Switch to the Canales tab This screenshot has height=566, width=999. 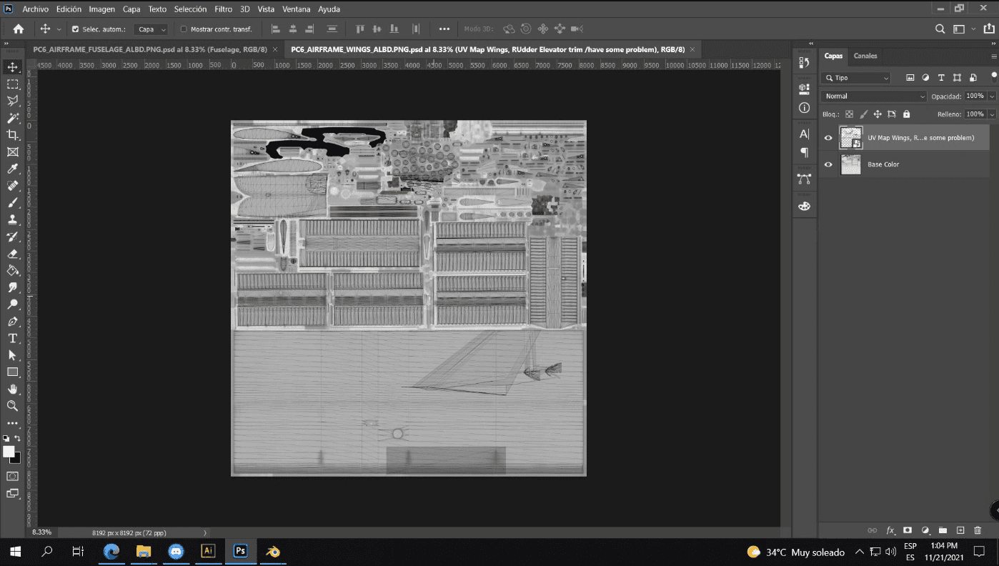pyautogui.click(x=865, y=56)
